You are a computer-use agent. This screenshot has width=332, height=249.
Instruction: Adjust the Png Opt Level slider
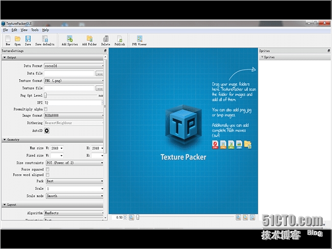pyautogui.click(x=46, y=95)
